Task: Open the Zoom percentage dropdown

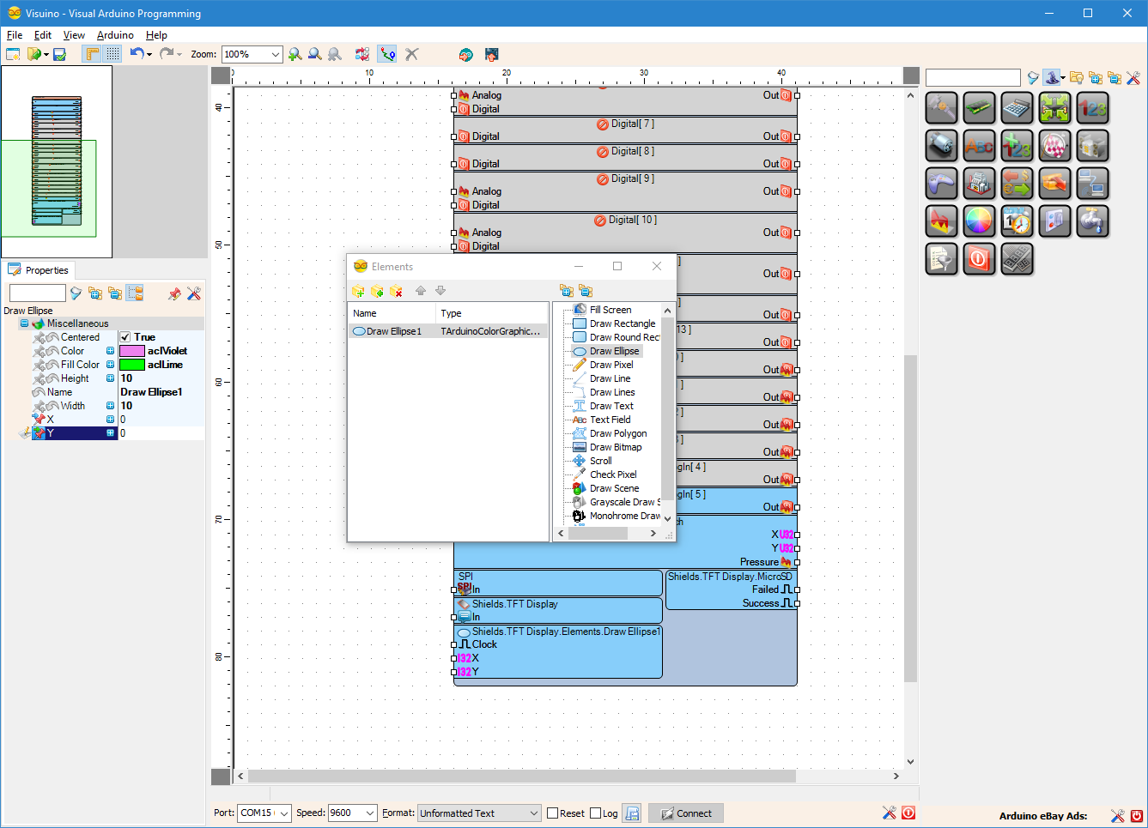Action: click(x=275, y=54)
